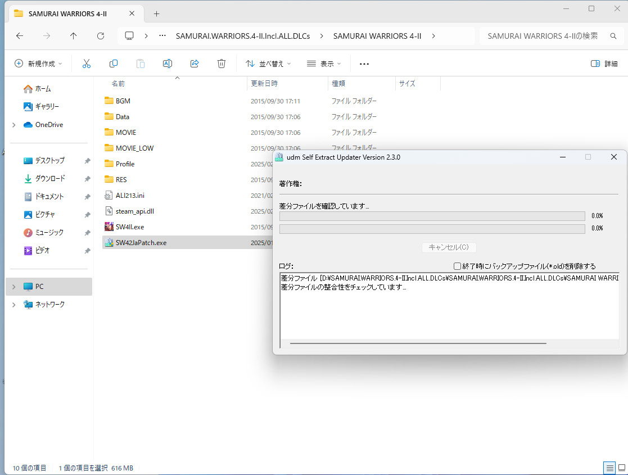The width and height of the screenshot is (628, 475).
Task: Open the three-dot See more menu
Action: (x=364, y=64)
